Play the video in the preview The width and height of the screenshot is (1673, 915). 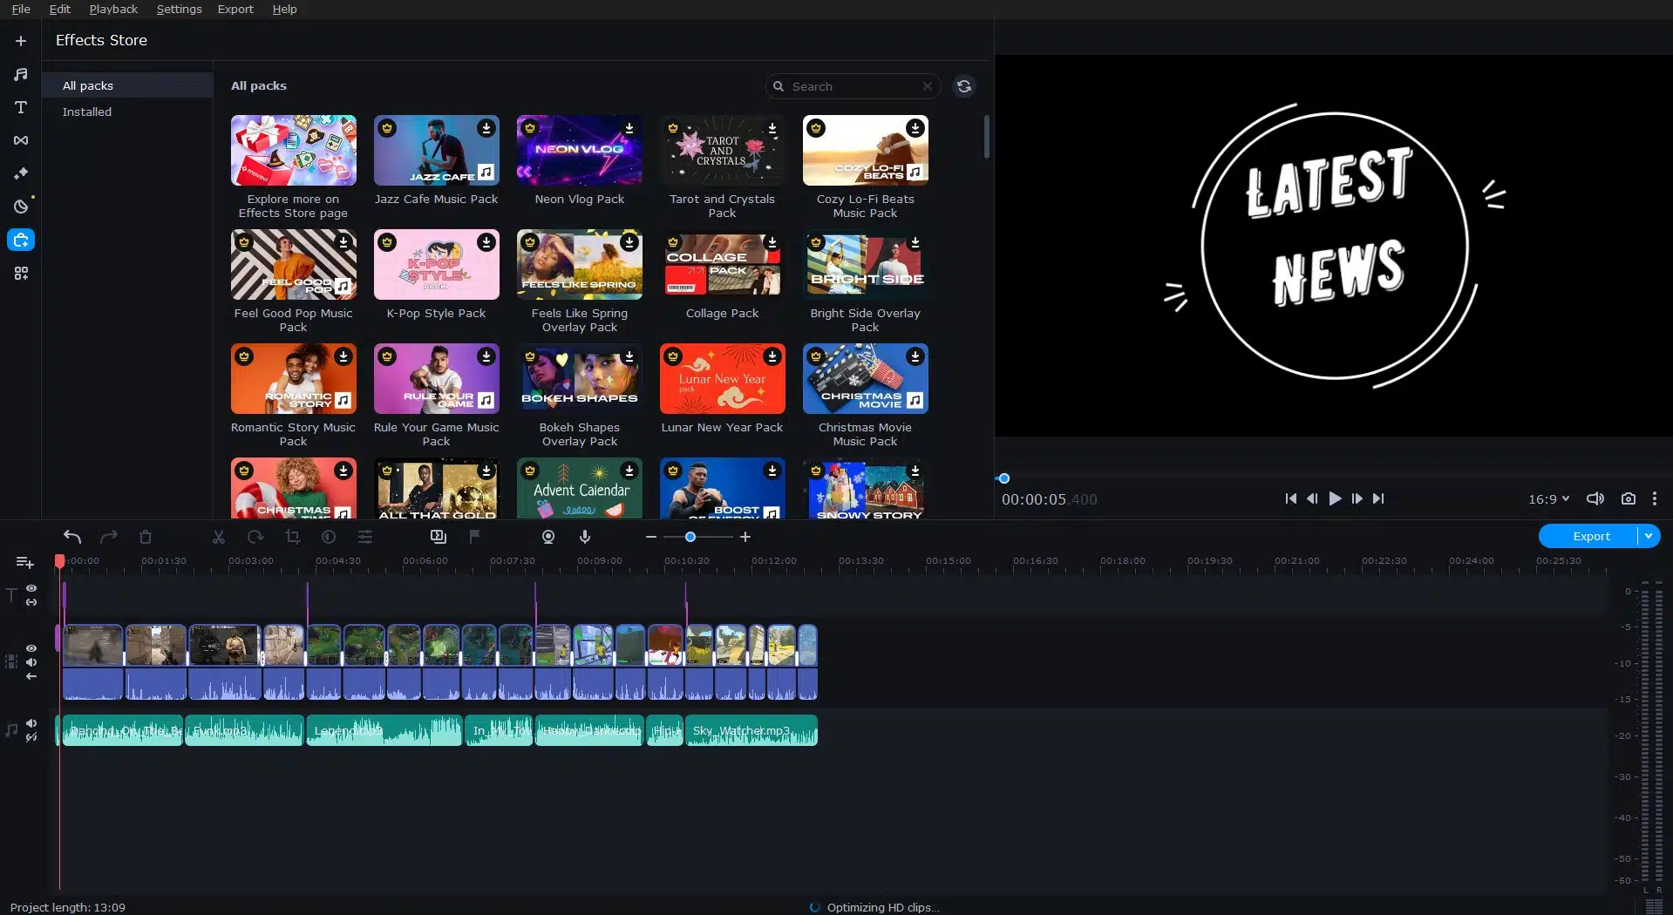coord(1334,498)
